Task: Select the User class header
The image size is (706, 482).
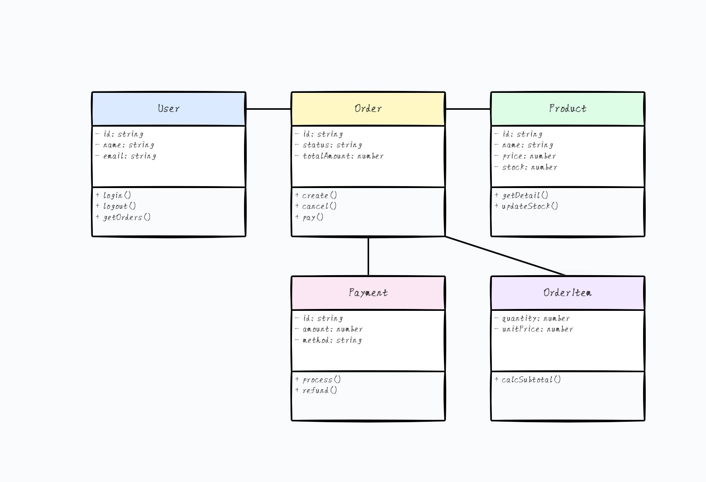Action: coord(168,108)
